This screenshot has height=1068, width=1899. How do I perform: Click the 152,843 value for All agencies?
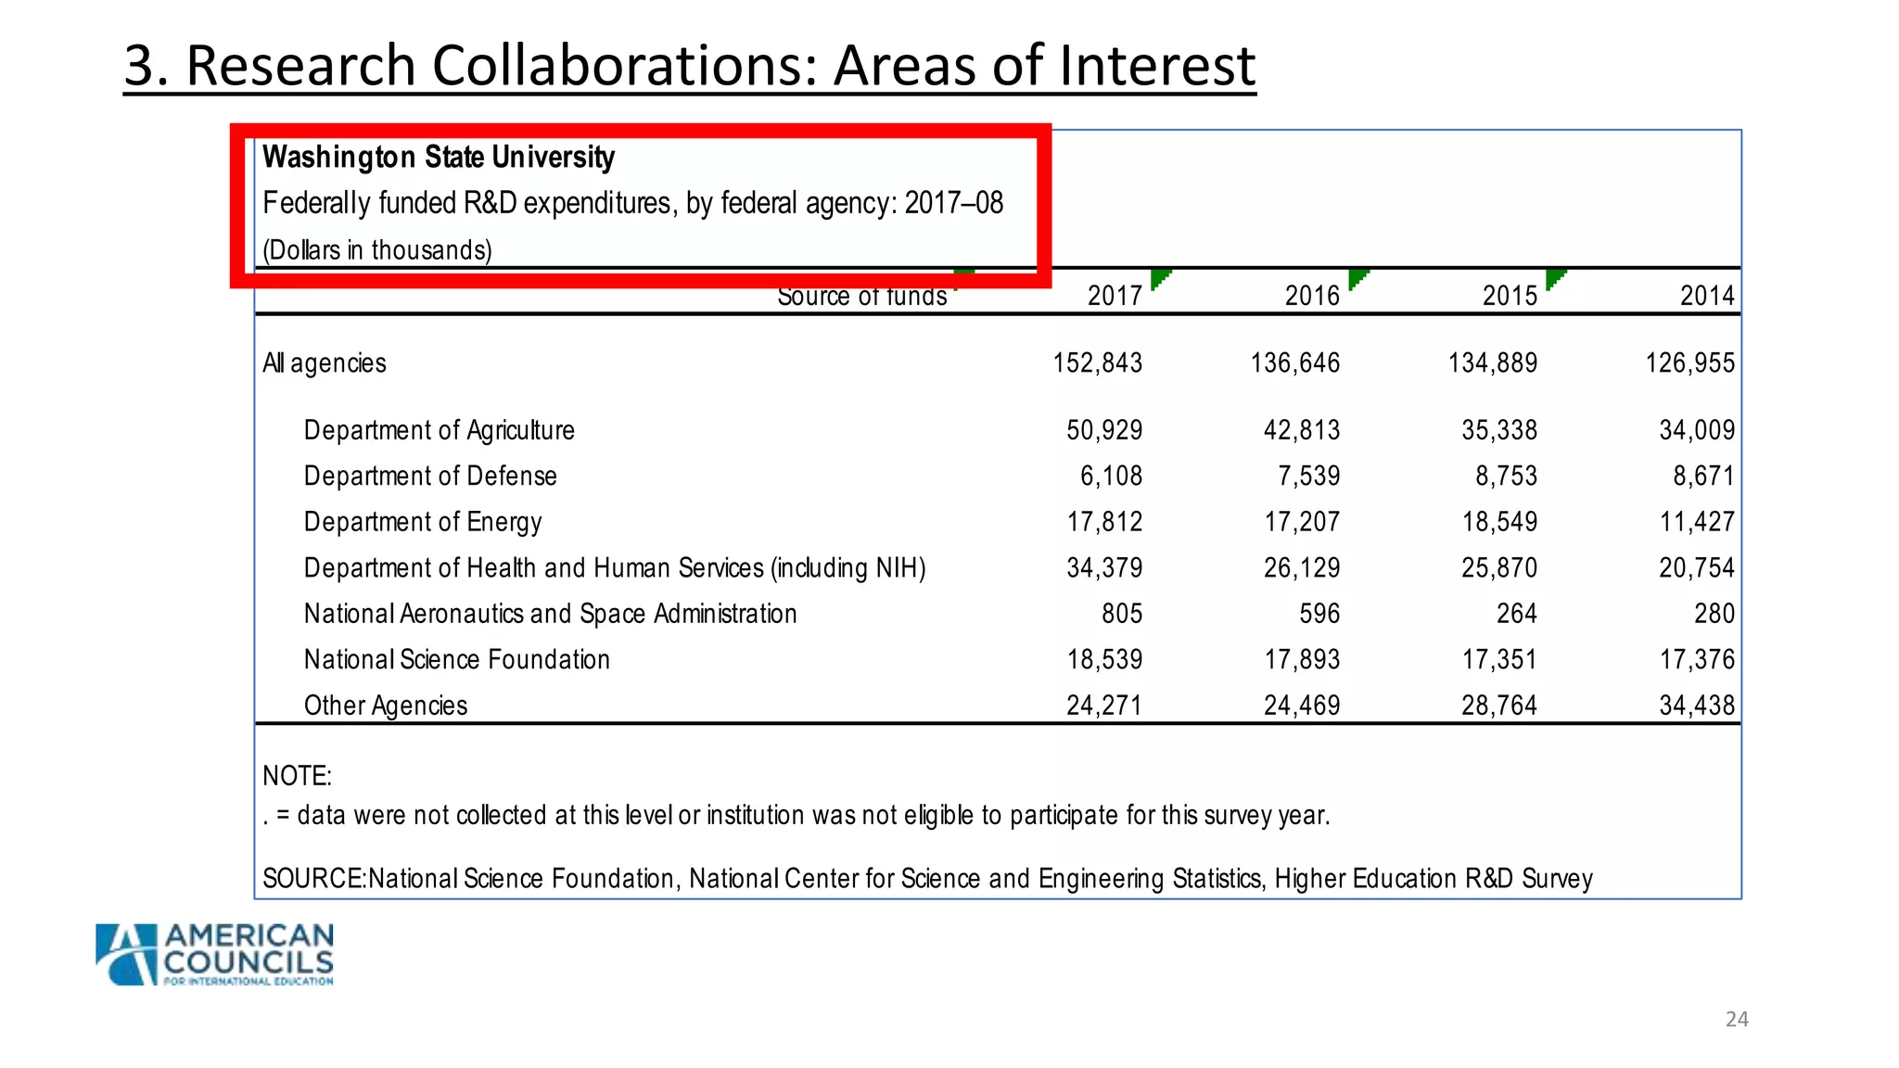(1098, 362)
